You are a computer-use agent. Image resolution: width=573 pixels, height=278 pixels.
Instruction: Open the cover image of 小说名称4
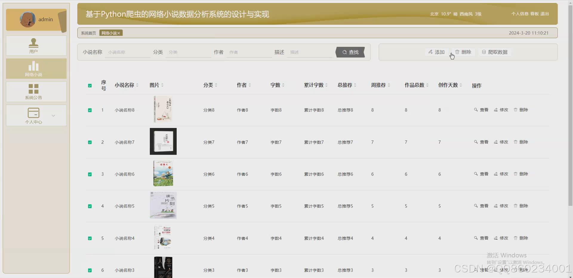[163, 237]
